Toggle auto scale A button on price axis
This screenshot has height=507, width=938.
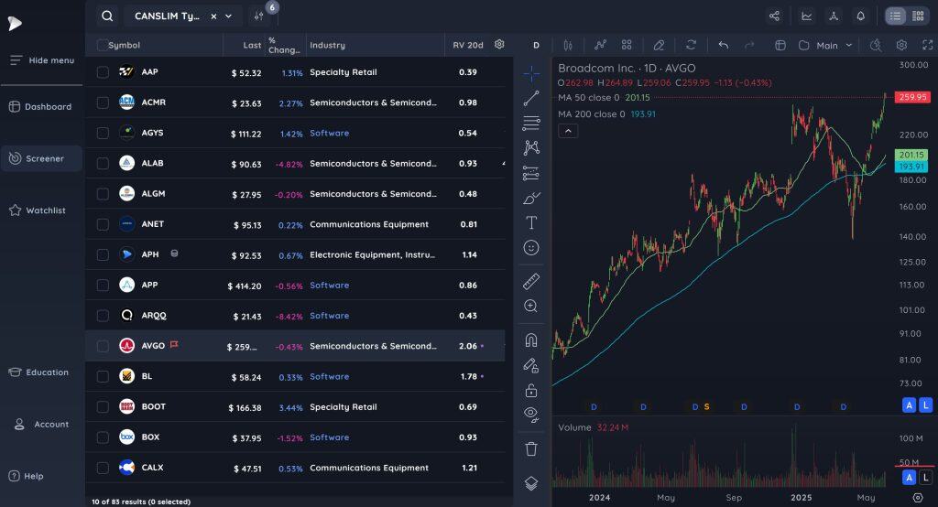(909, 405)
